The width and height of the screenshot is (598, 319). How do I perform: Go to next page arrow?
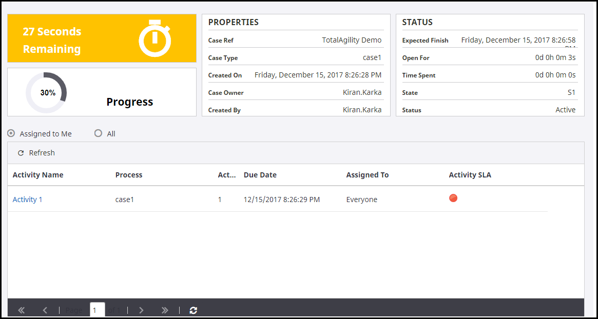point(141,310)
